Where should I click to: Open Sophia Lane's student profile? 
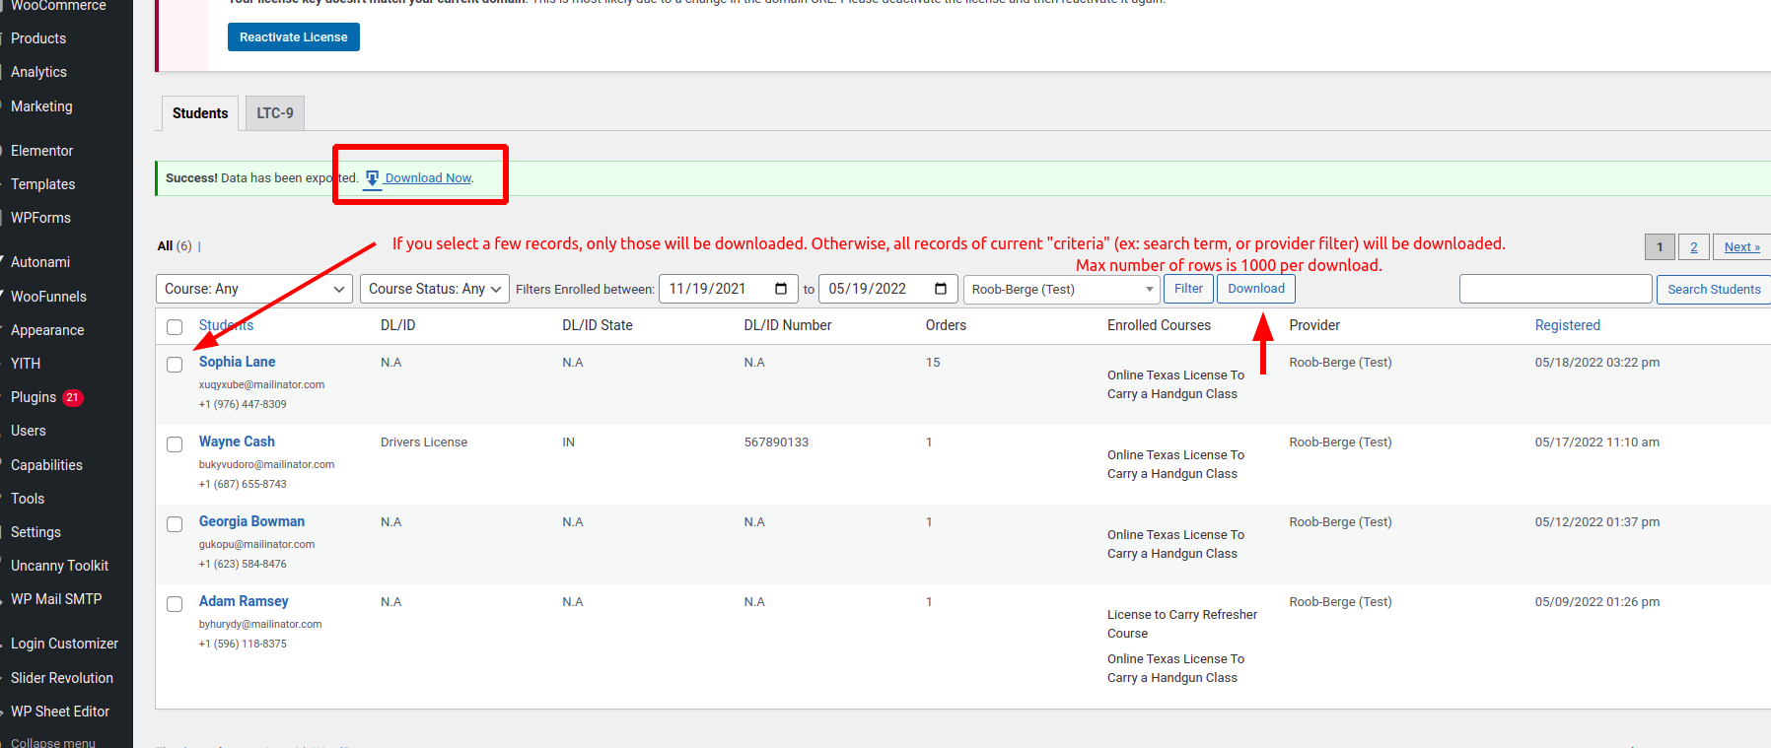pyautogui.click(x=238, y=362)
